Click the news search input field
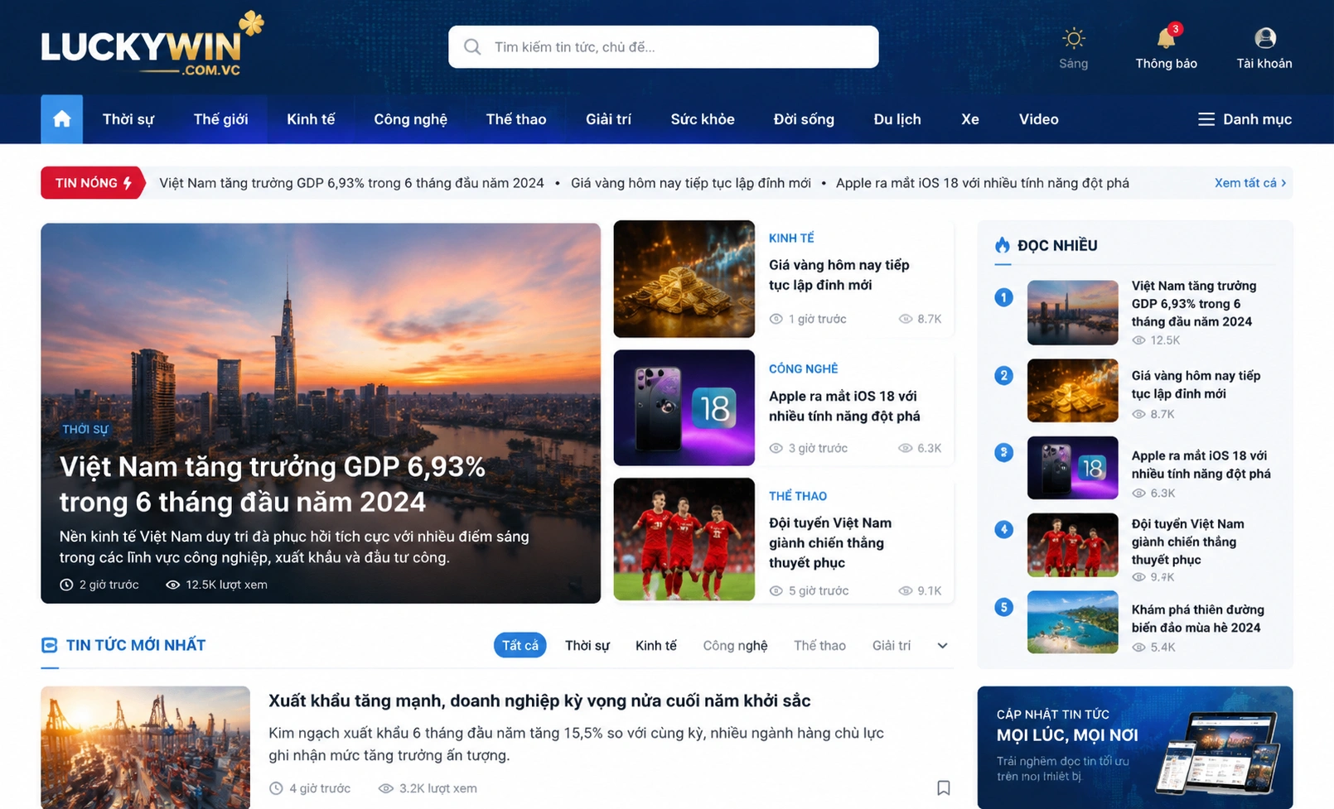 coord(663,47)
